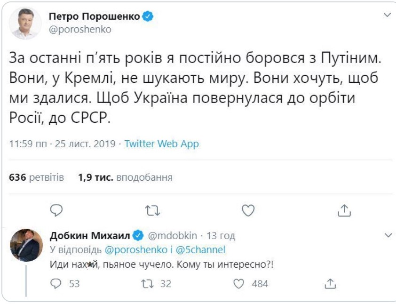
Task: Reply to Dobkin's comment with 53 replies
Action: [56, 283]
